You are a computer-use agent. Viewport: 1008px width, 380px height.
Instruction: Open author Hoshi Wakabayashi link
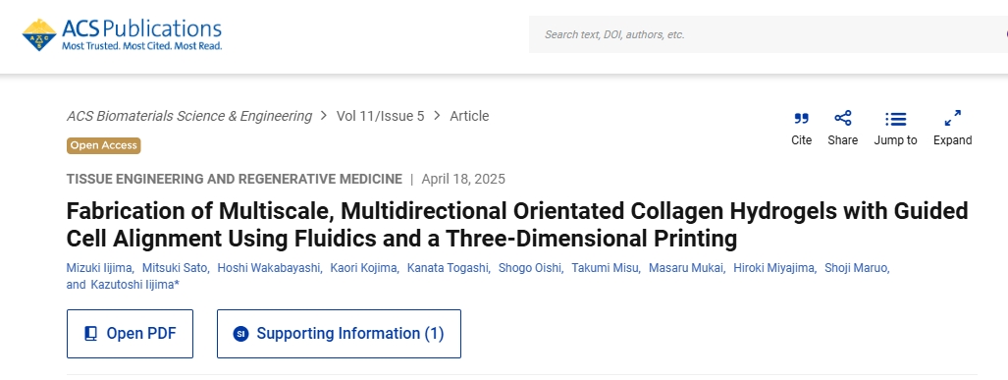point(269,268)
